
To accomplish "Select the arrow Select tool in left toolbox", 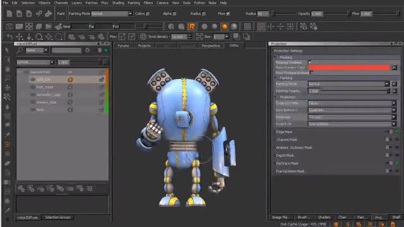I will pos(7,50).
